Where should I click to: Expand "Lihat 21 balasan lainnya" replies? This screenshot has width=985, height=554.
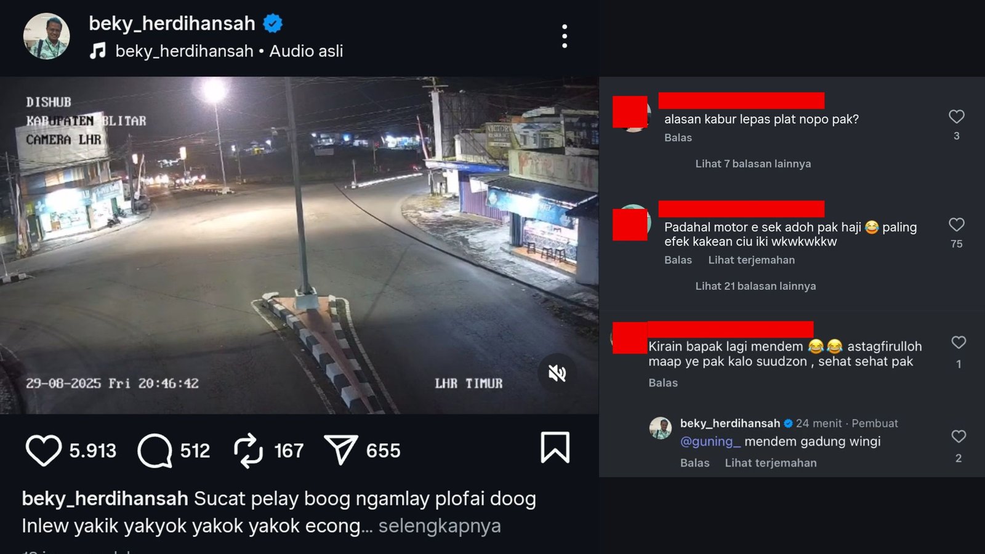click(755, 286)
